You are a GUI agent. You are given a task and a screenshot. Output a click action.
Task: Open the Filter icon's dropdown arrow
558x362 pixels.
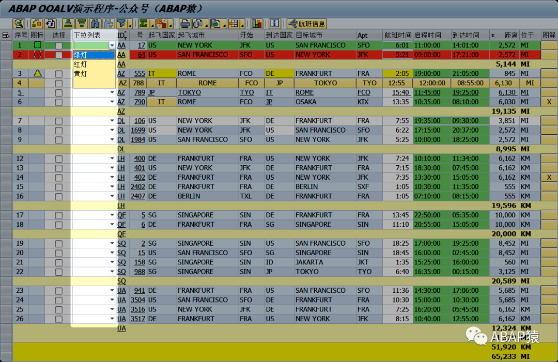(x=130, y=25)
